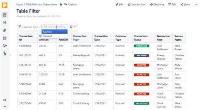Viewport: 200px width, 110px height.
Task: Open Analytics in the breadcrumb bar
Action: (71, 4)
